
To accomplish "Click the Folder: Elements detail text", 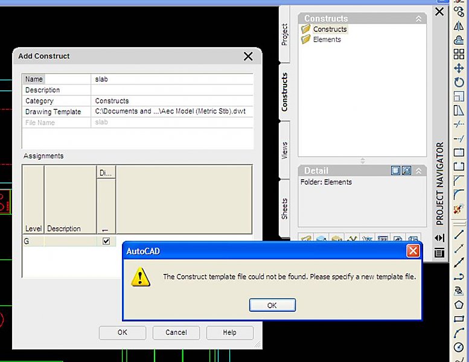I will [x=326, y=182].
